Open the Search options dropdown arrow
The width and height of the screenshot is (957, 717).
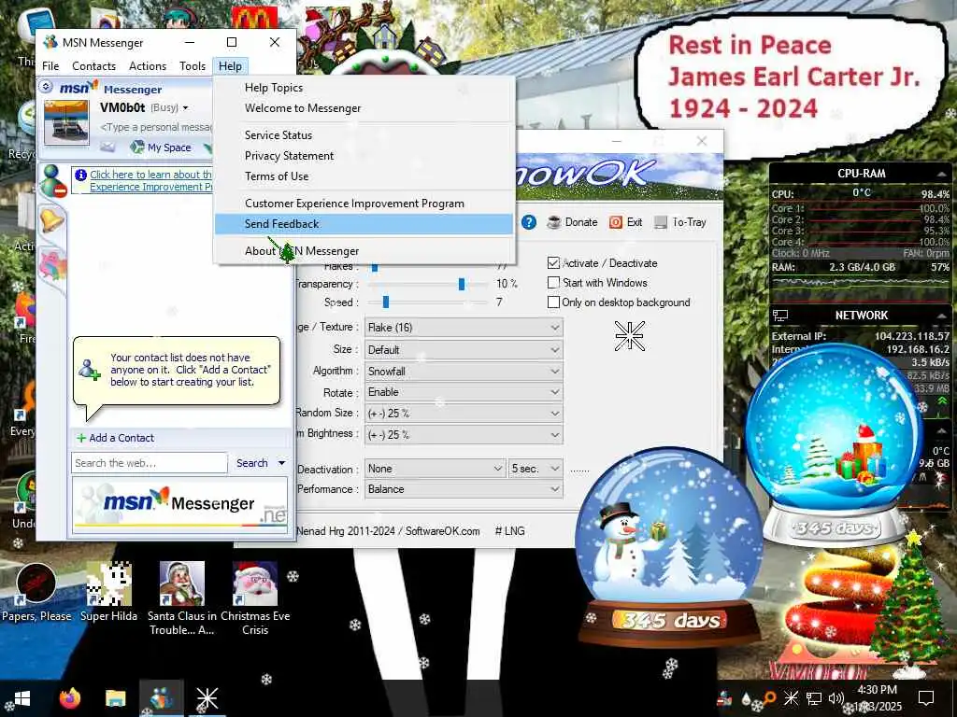[281, 463]
